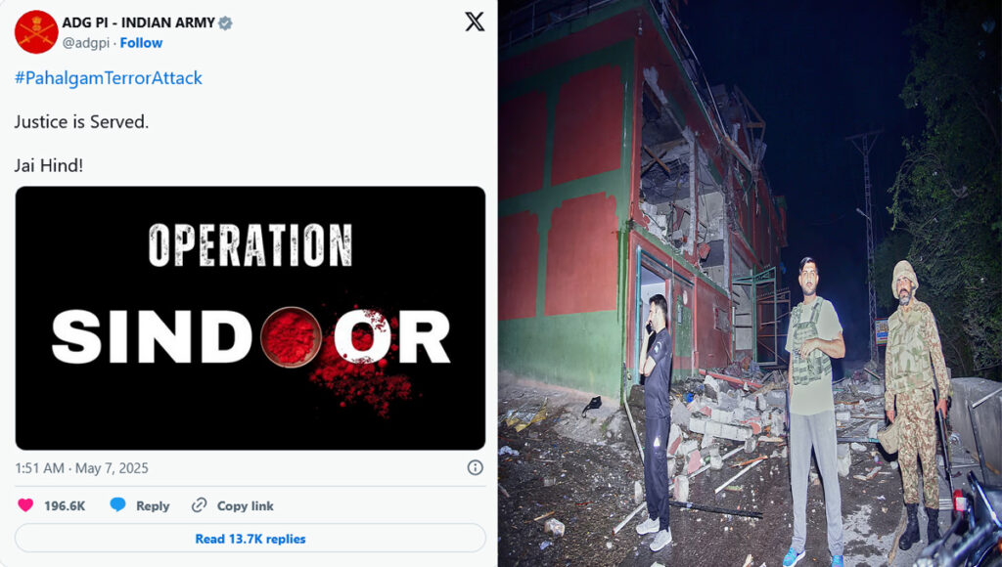Open the #PahalgamTerrorAttack hashtag

108,78
